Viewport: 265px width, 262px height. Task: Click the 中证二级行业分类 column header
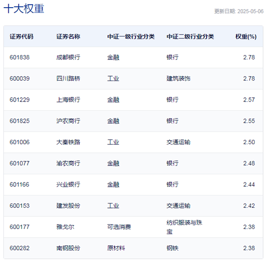(190, 36)
